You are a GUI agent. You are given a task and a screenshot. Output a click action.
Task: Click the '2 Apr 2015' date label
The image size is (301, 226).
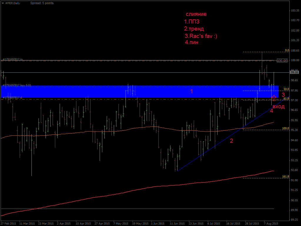(x=64, y=224)
